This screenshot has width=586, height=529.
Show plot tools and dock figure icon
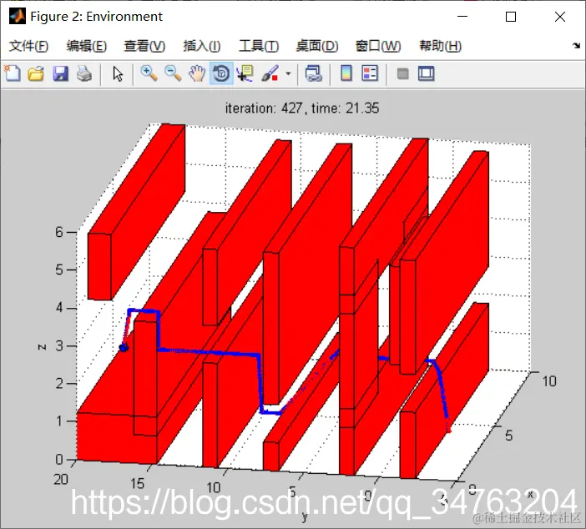[x=426, y=73]
